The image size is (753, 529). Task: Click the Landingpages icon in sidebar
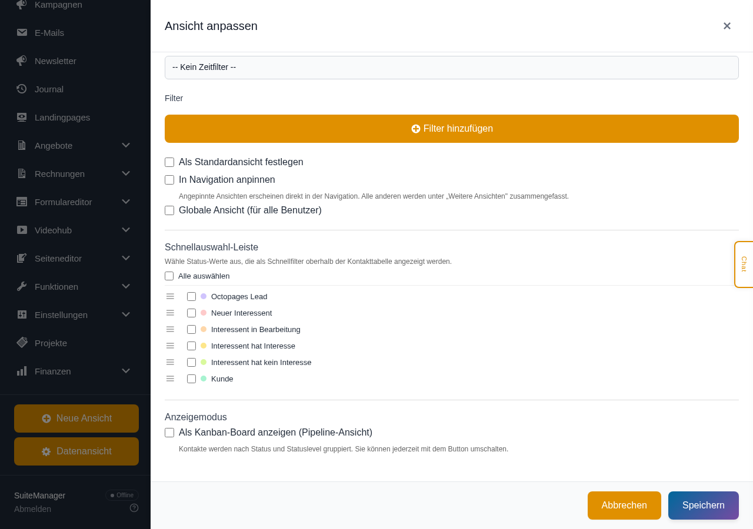coord(22,117)
